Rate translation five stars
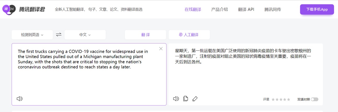Screen dimensions: 338x112 tap(289, 99)
